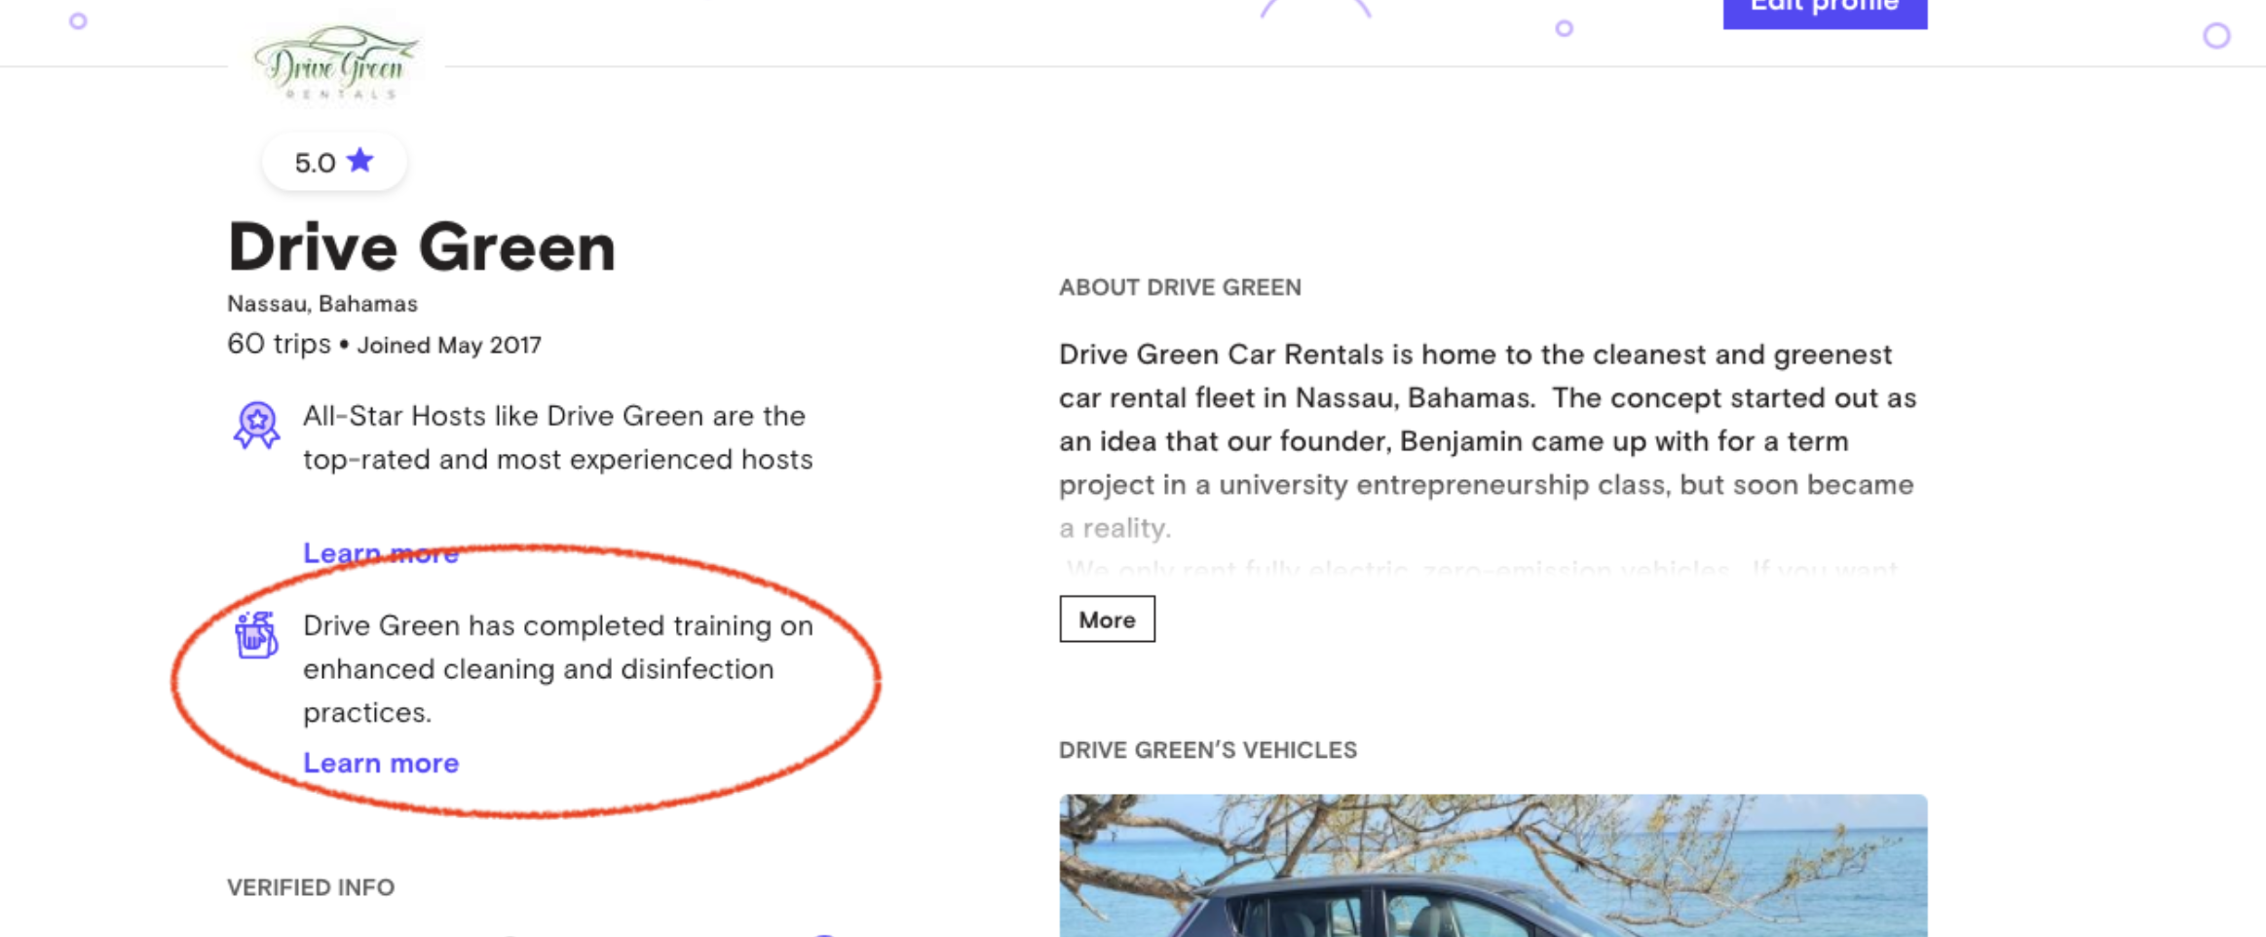The image size is (2266, 937).
Task: Click the purple rating star icon
Action: tap(360, 160)
